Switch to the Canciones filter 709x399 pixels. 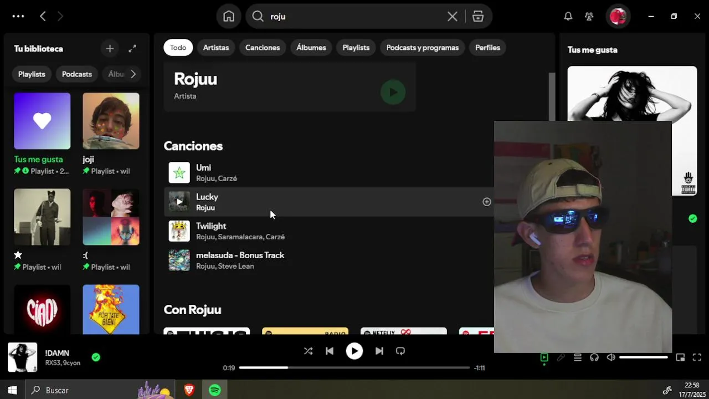pyautogui.click(x=263, y=48)
